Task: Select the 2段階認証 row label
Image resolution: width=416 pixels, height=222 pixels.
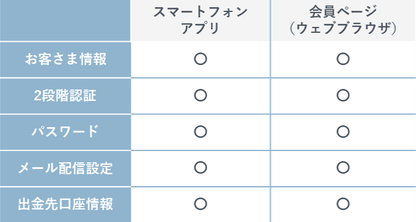Action: pyautogui.click(x=65, y=95)
